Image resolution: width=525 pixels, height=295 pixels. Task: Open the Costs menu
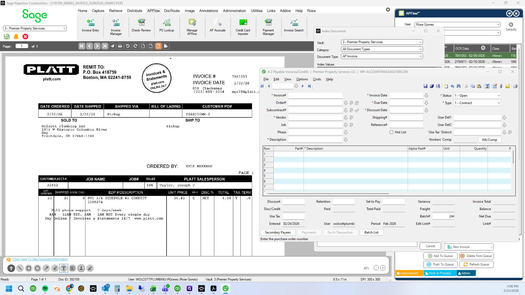click(317, 79)
